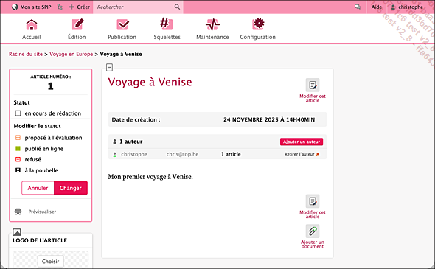Image resolution: width=435 pixels, height=269 pixels.
Task: Open the Publication checkmark icon
Action: pyautogui.click(x=122, y=24)
